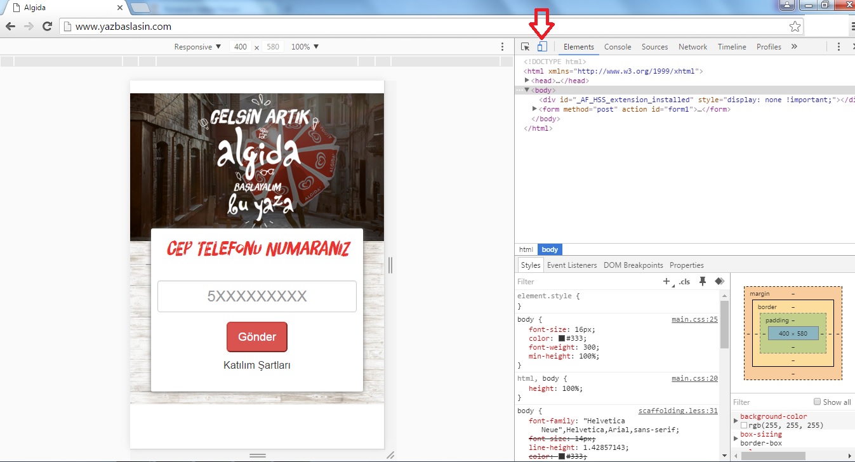Viewport: 855px width, 462px height.
Task: Expand the box-sizing computed property
Action: pyautogui.click(x=736, y=439)
